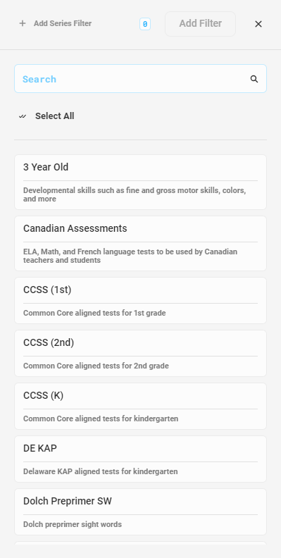Viewport: 281px width, 558px height.
Task: Click the double-check icon next to Select All
Action: [23, 116]
